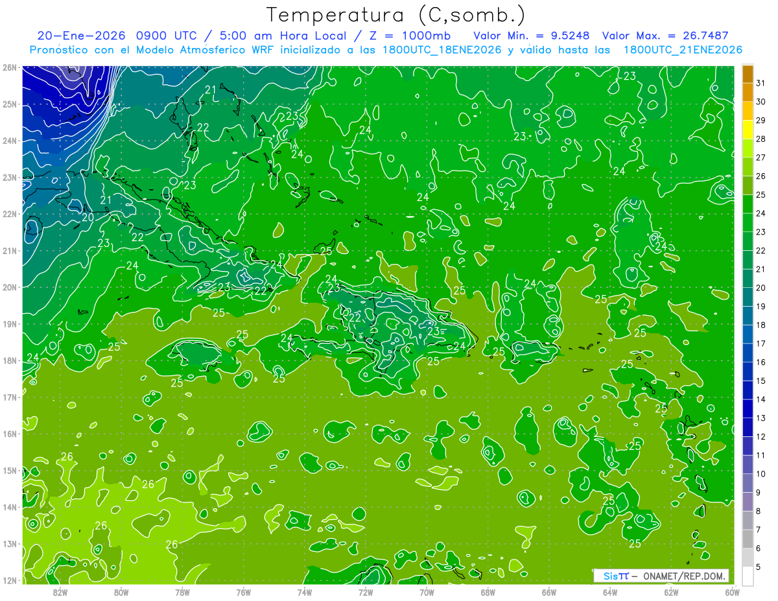Click the color scale label 31
The height and width of the screenshot is (601, 778).
(760, 84)
